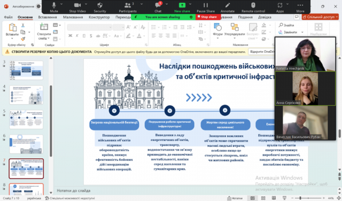Click the Спільний доступ button
342x201 pixels.
(320, 17)
